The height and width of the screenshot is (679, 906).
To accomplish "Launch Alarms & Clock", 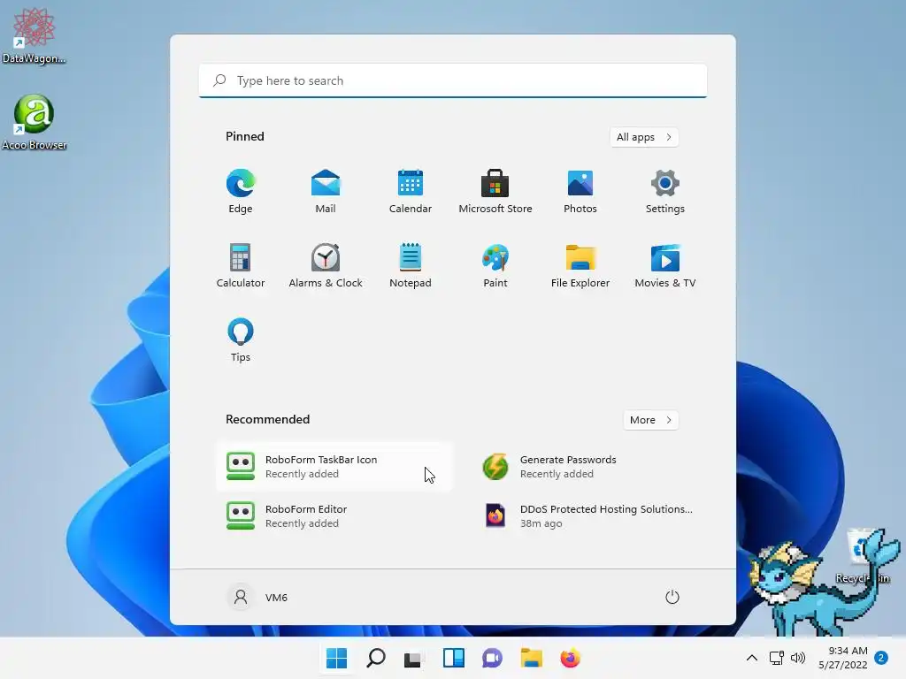I will pos(326,265).
